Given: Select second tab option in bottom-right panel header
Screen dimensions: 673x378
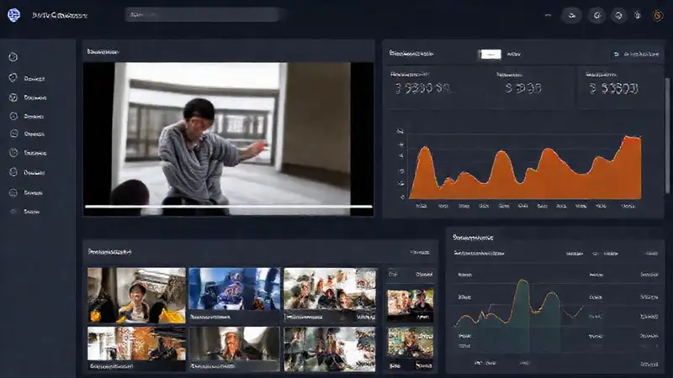Looking at the screenshot, I should [611, 254].
